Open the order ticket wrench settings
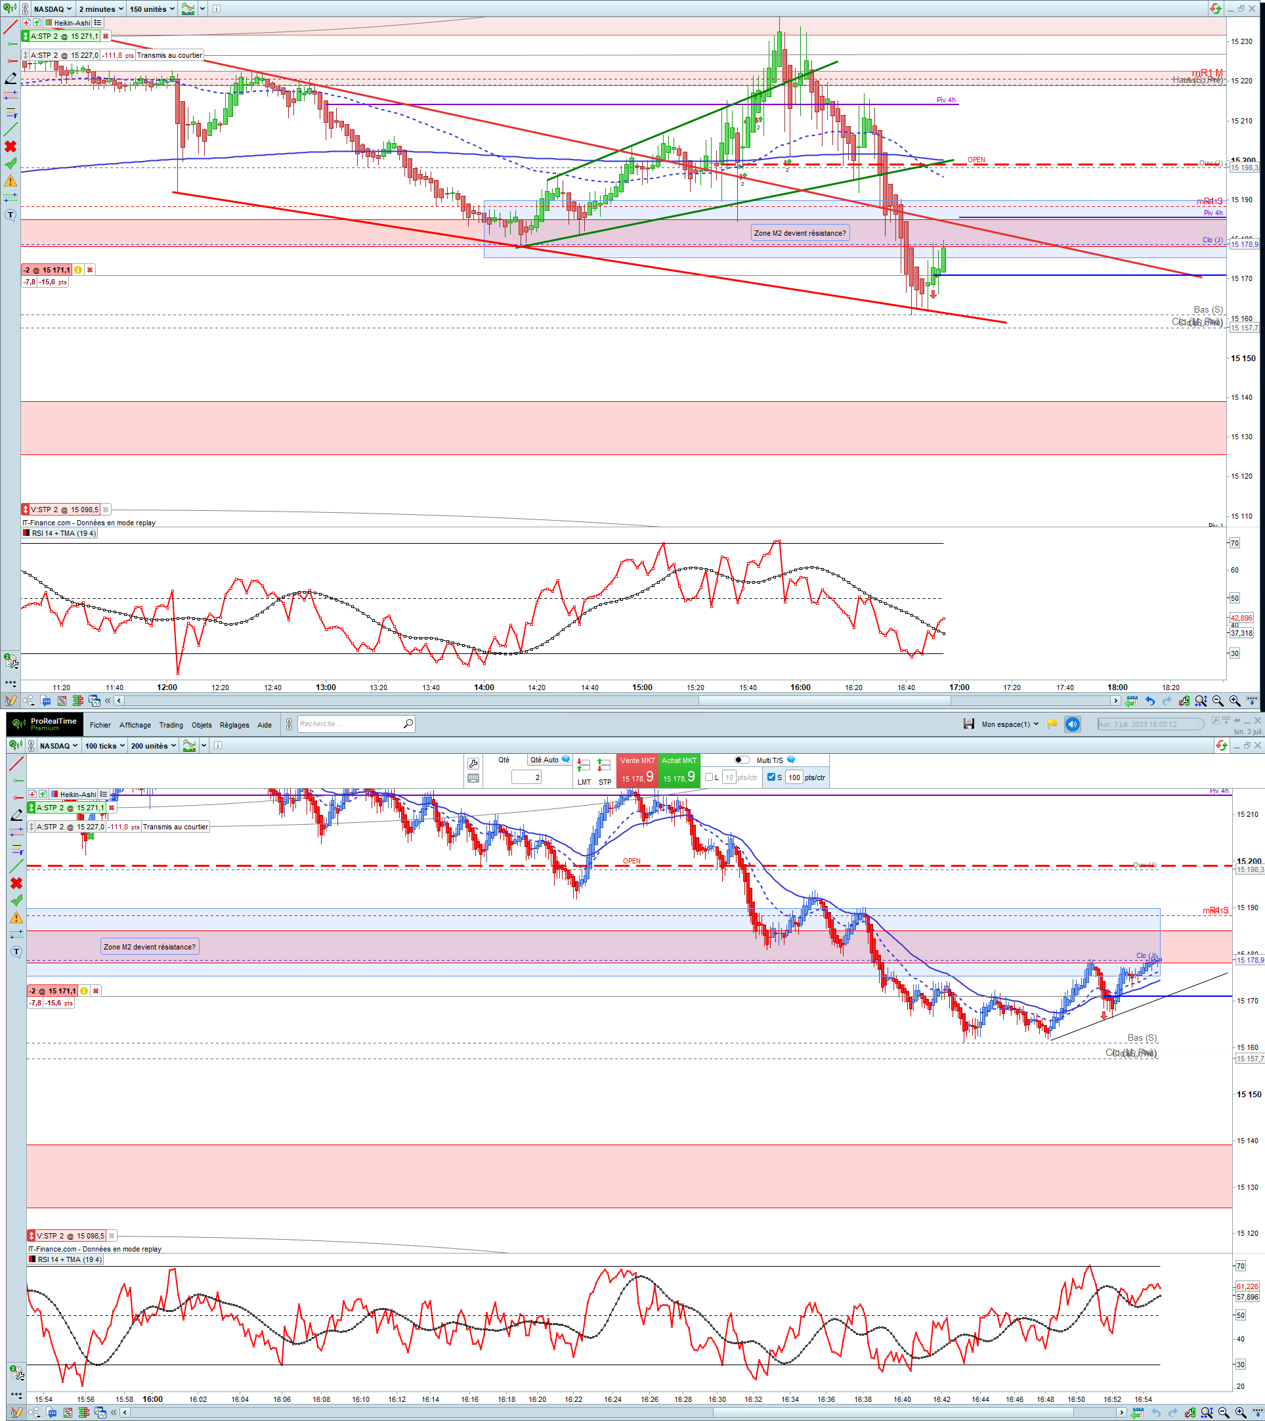The image size is (1265, 1421). (473, 763)
